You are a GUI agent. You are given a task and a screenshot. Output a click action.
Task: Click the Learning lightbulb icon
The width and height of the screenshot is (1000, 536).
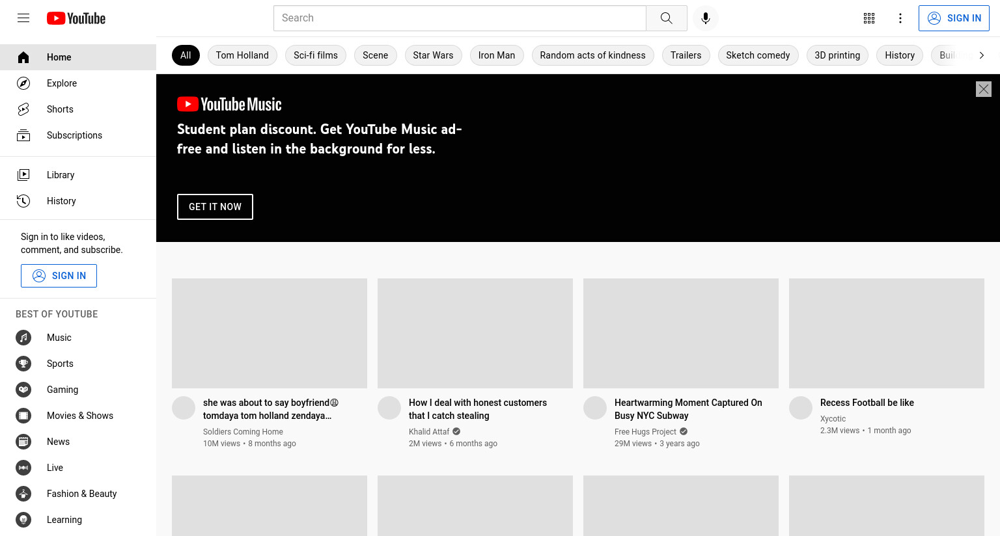coord(23,520)
